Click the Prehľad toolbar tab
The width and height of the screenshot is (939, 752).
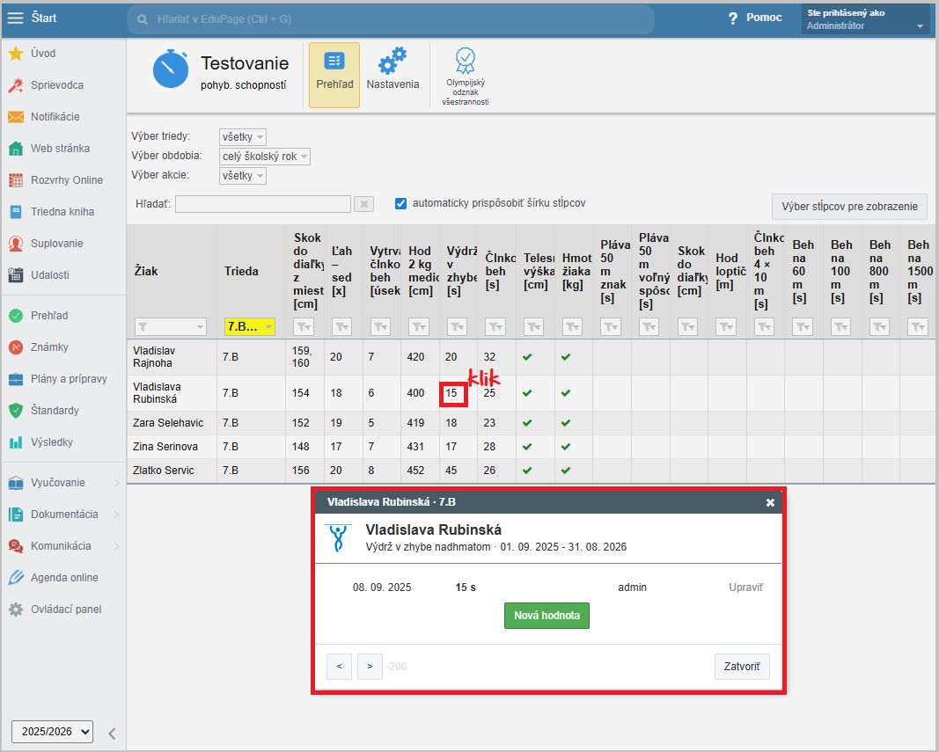pyautogui.click(x=334, y=74)
